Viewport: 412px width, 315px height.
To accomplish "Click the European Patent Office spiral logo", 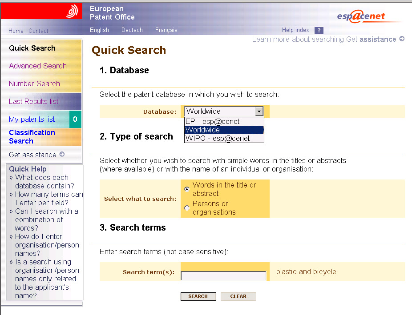I will pos(72,11).
